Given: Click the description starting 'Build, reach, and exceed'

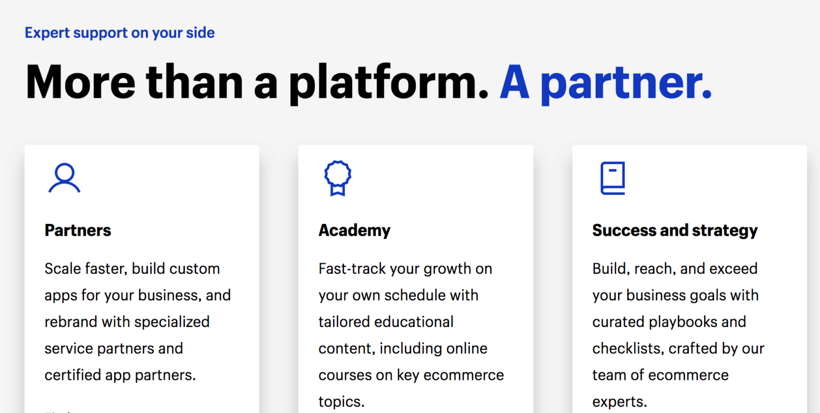Looking at the screenshot, I should pos(678,335).
